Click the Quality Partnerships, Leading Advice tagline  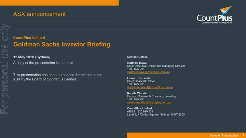(x=217, y=23)
